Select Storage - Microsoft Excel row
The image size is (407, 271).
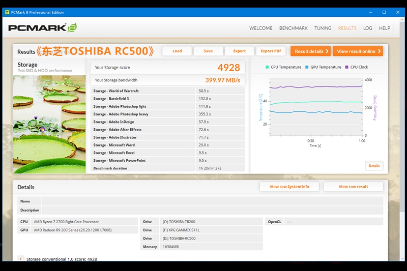point(168,153)
